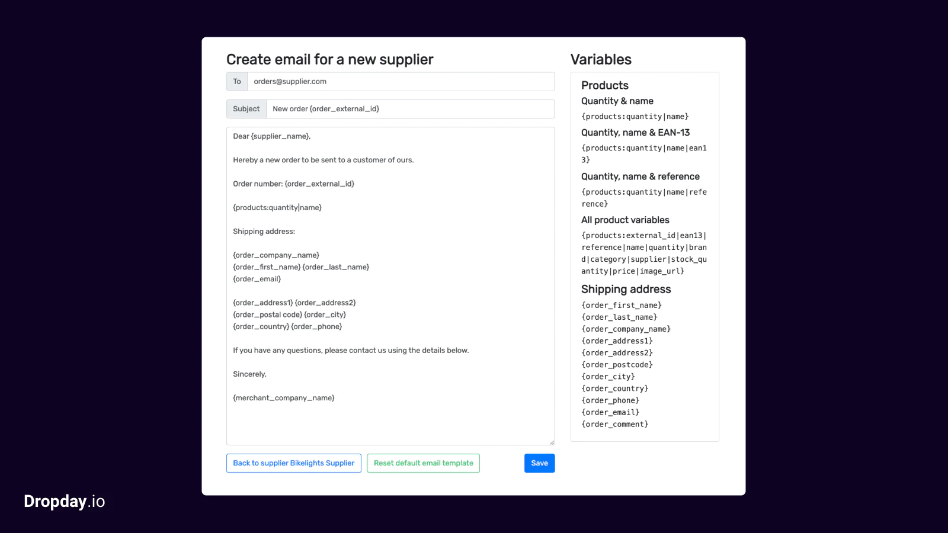Click the 'If you have any questions' sentence
Viewport: 948px width, 533px height.
coord(351,351)
